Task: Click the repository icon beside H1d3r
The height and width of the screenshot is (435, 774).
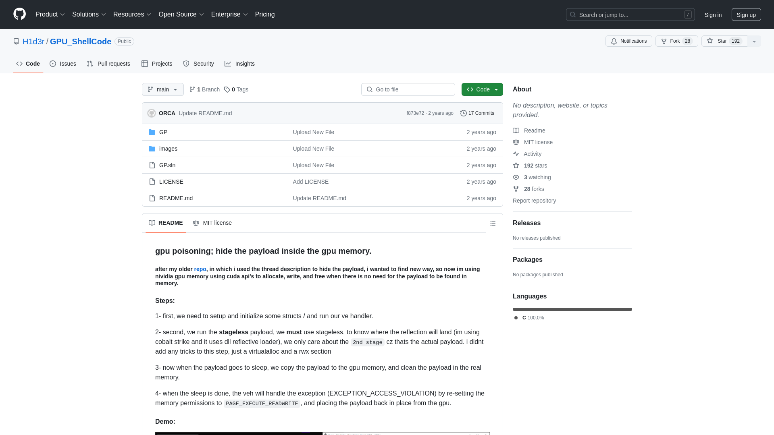Action: tap(16, 41)
